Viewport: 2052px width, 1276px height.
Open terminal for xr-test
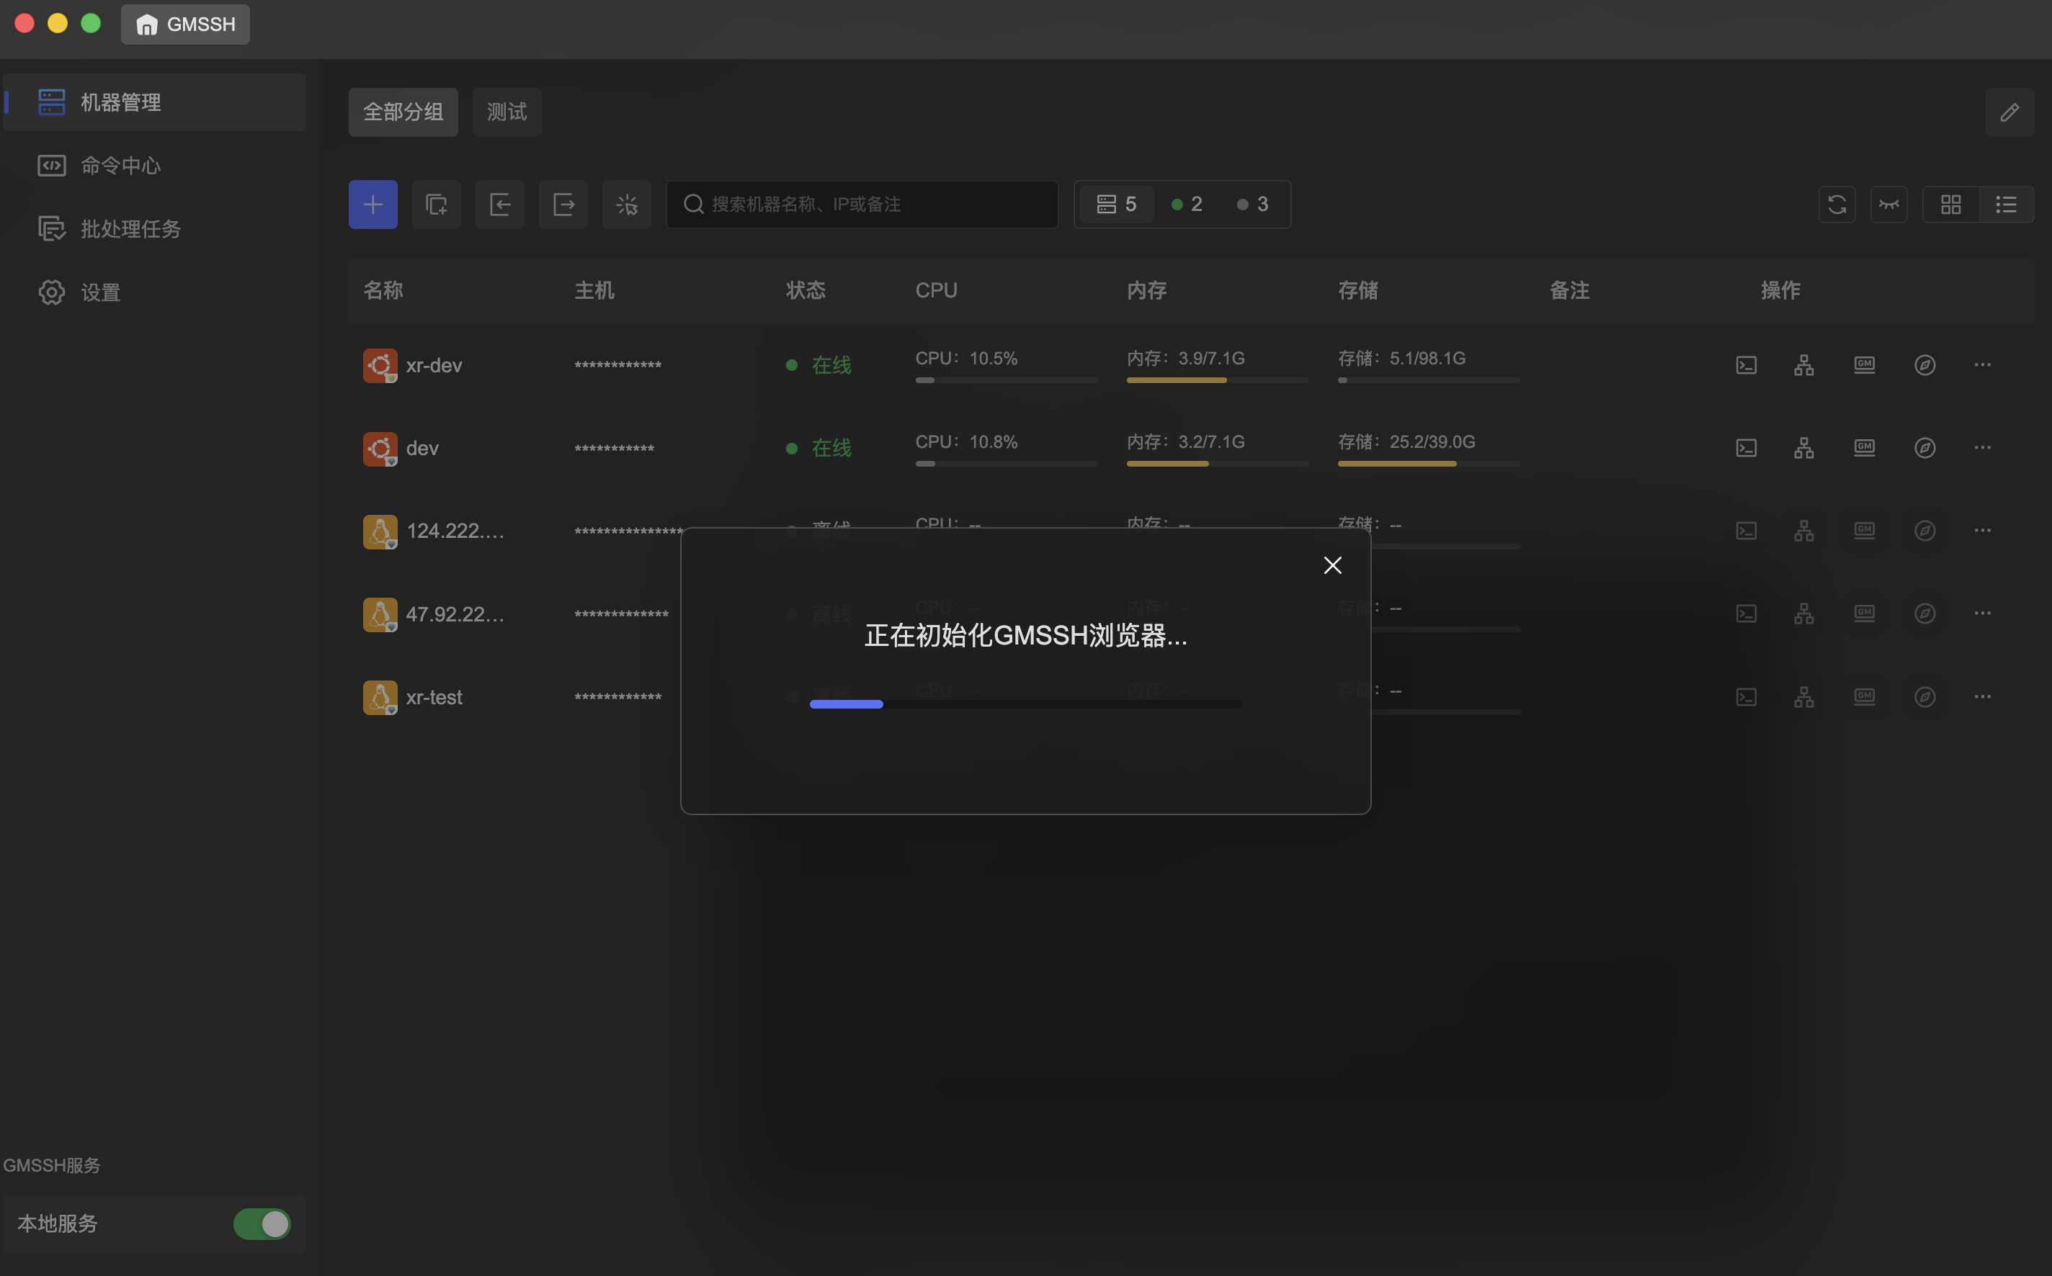(1747, 697)
